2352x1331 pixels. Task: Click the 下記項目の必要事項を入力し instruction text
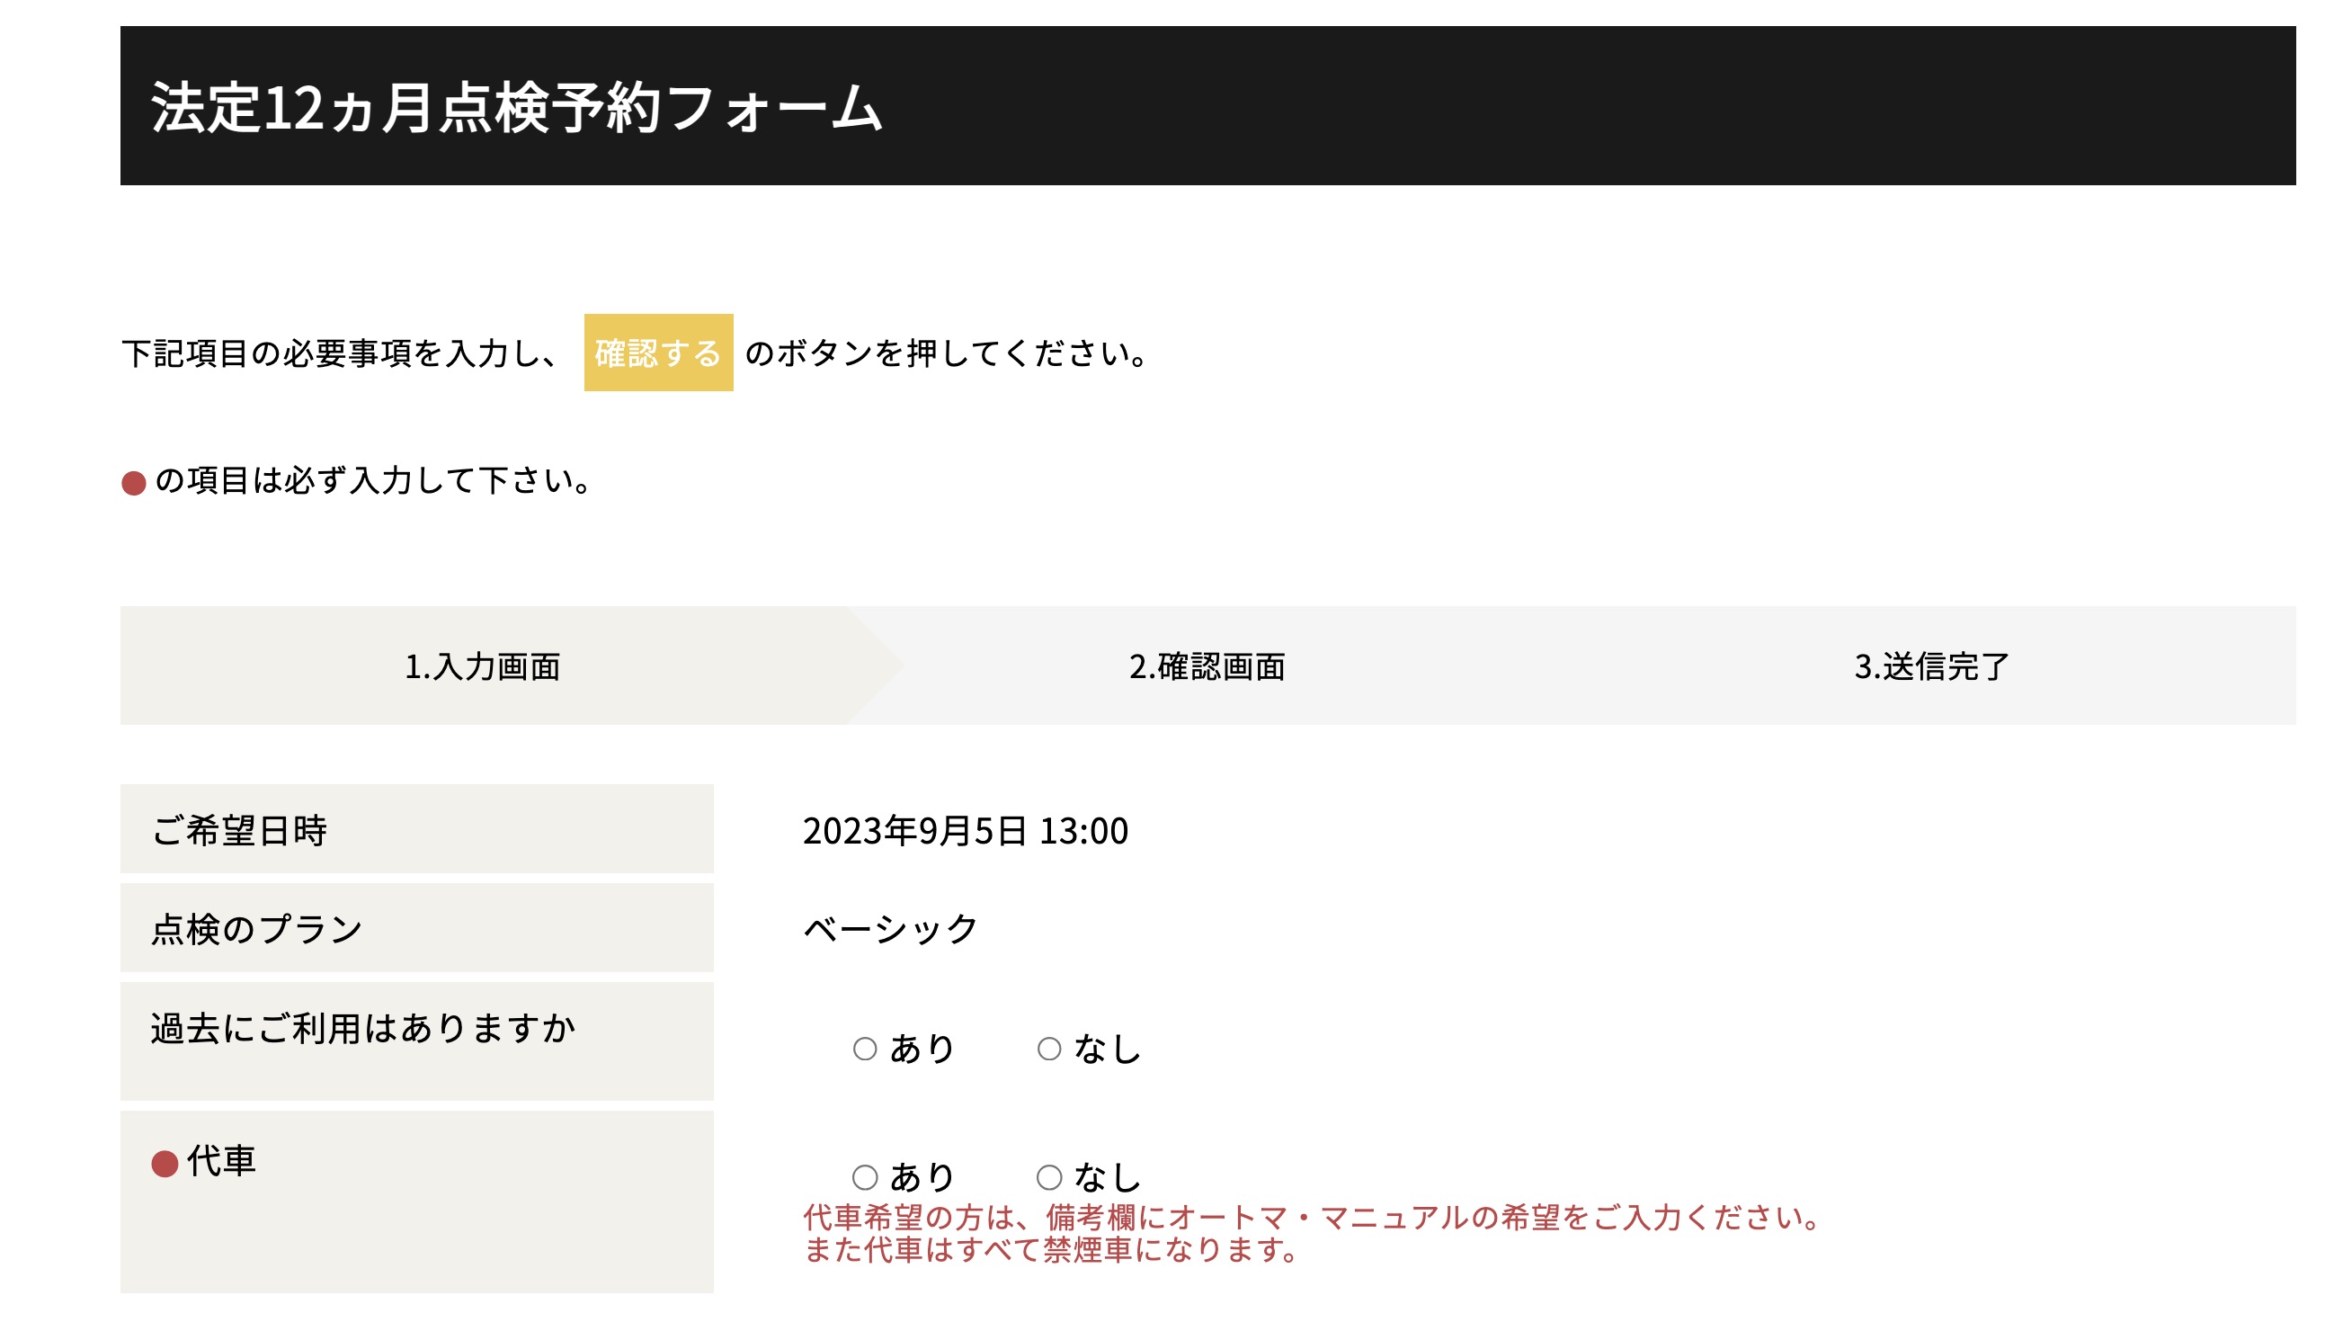tap(340, 353)
